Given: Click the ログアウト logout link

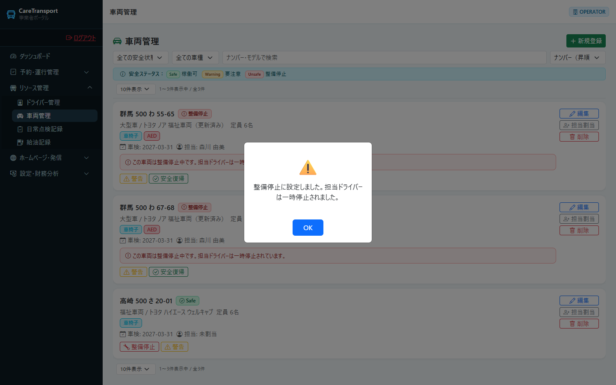Looking at the screenshot, I should pyautogui.click(x=81, y=38).
